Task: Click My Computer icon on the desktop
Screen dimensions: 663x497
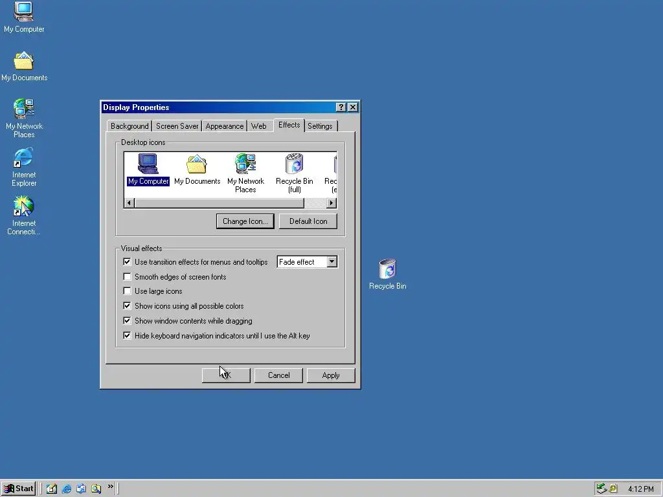Action: pos(24,17)
